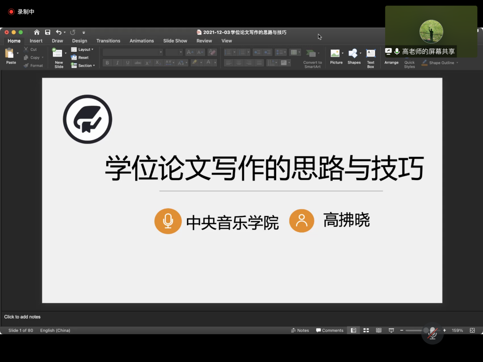Unmute the microphone overlay button
Image resolution: width=483 pixels, height=362 pixels.
pyautogui.click(x=432, y=333)
